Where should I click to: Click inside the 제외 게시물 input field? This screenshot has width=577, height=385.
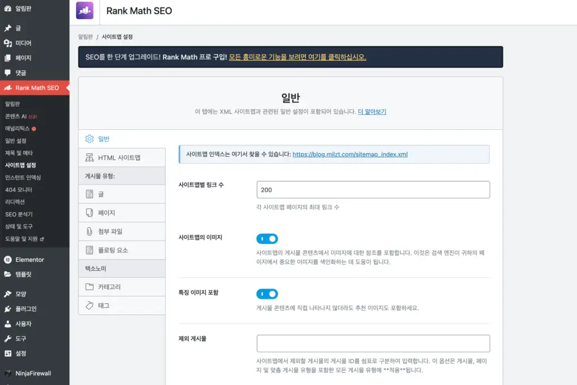pyautogui.click(x=373, y=343)
